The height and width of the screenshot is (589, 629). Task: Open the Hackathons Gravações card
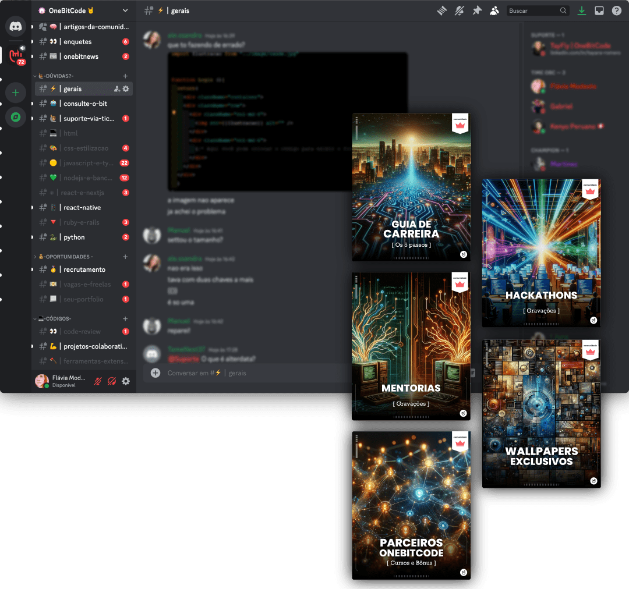click(541, 253)
